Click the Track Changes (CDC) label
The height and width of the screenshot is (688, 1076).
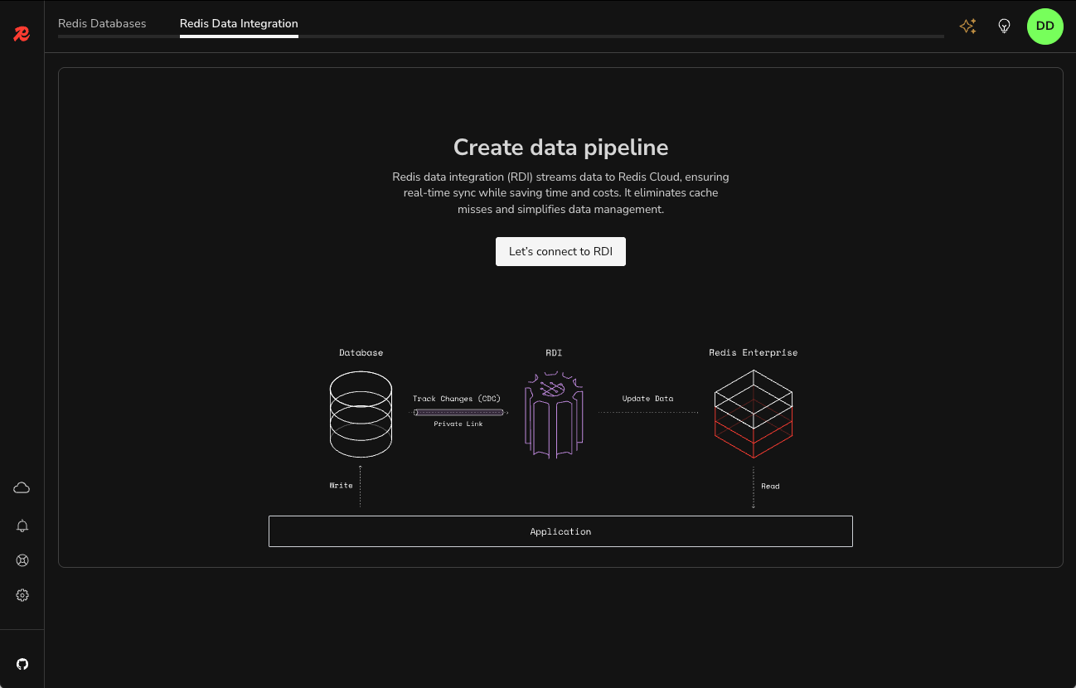[x=457, y=399]
